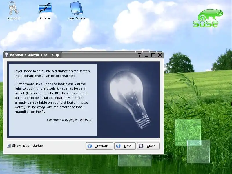Click 'Contributed by Jesper Pedersen' text

(69, 120)
